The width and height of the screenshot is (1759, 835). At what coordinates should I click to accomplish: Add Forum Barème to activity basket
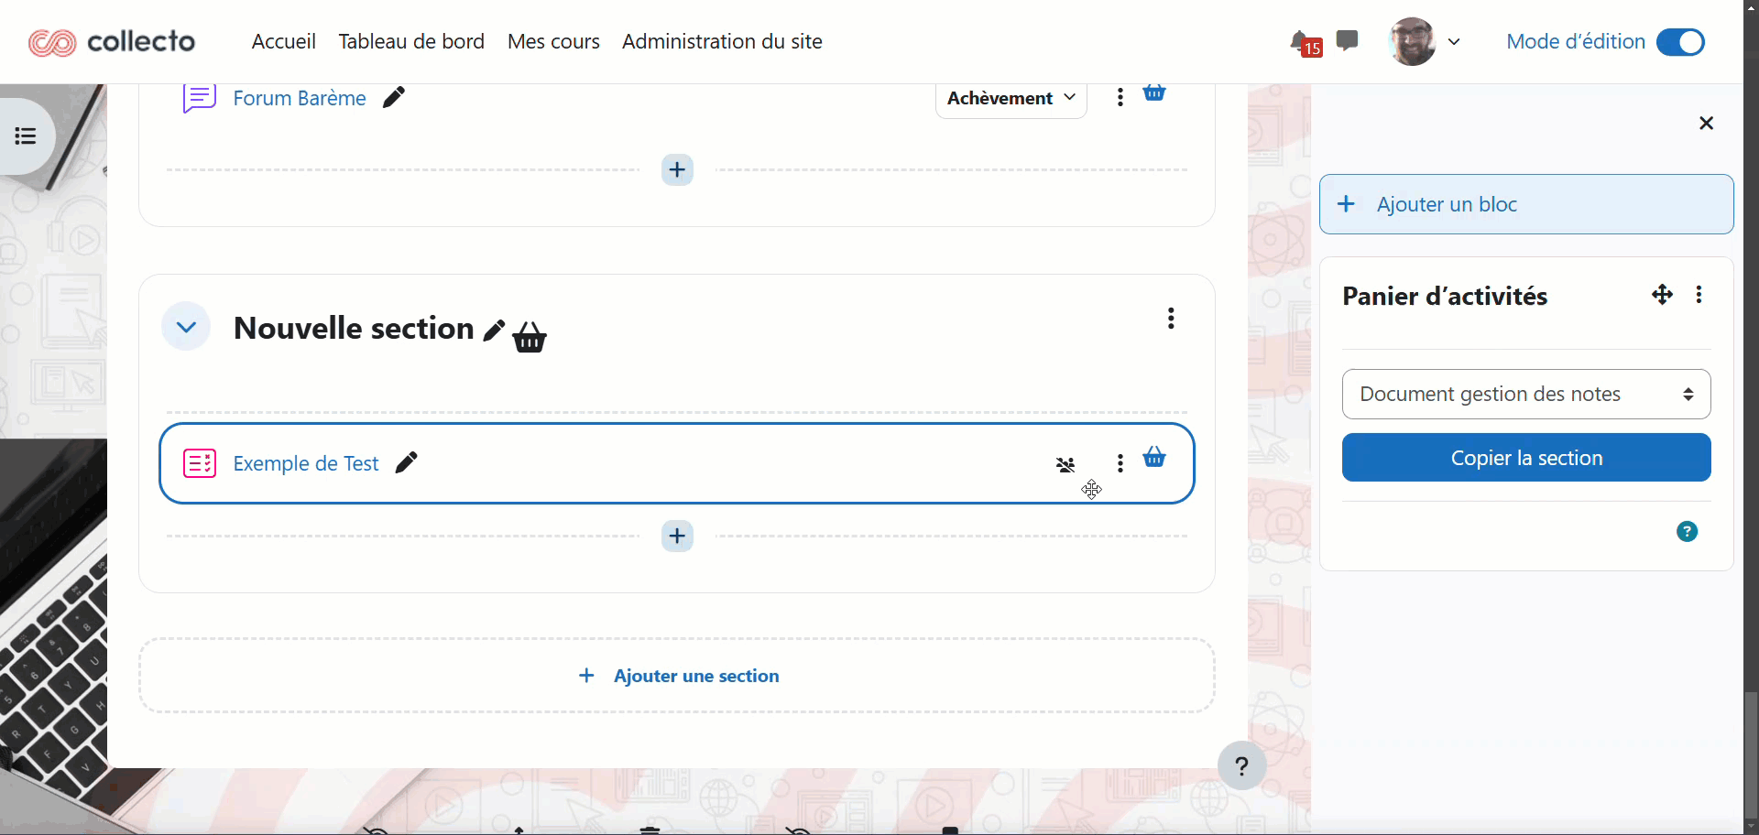click(x=1154, y=92)
